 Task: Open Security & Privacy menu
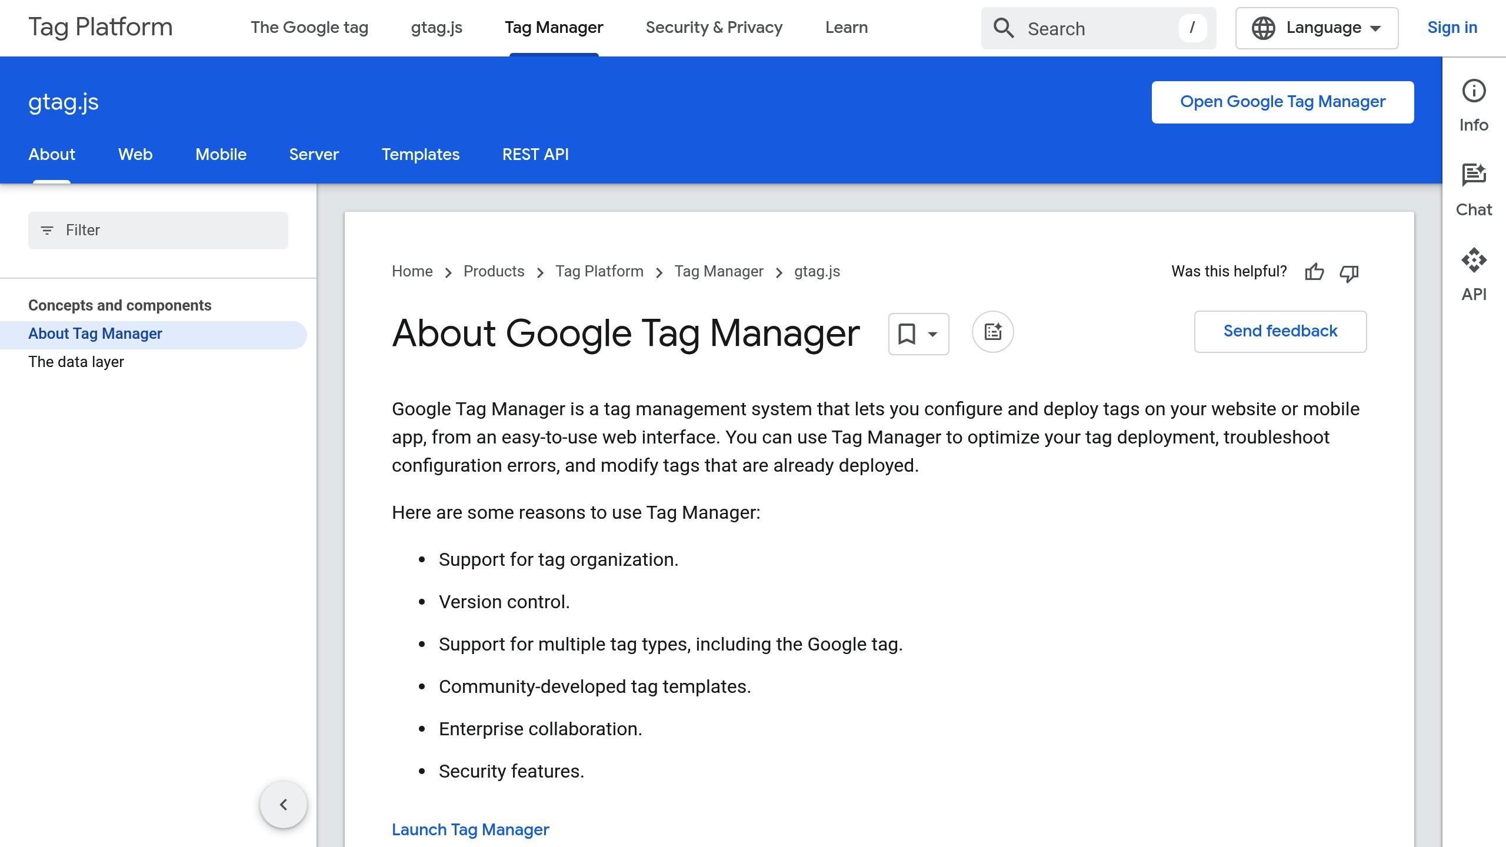[x=714, y=28]
